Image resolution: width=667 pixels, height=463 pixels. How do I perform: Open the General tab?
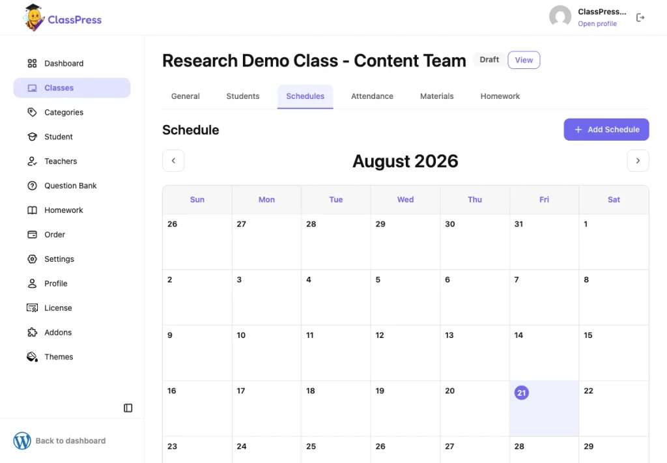click(186, 96)
